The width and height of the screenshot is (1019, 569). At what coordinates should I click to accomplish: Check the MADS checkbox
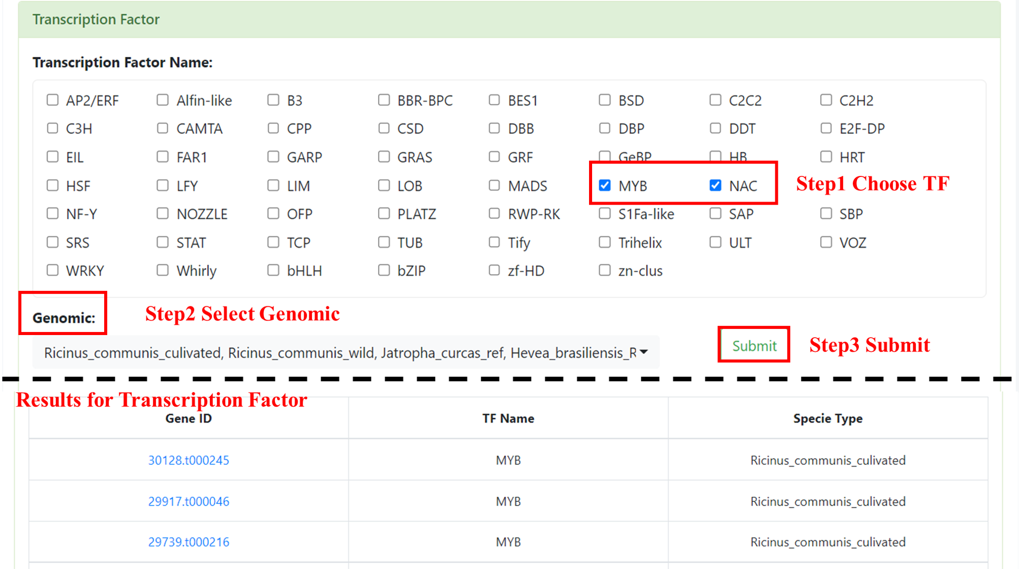tap(494, 185)
